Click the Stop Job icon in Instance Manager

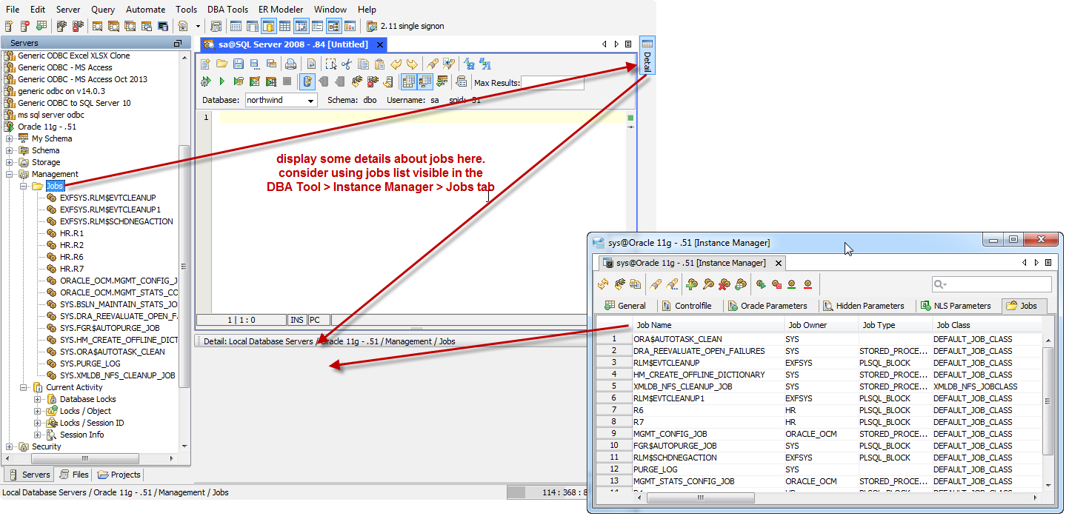coord(777,284)
